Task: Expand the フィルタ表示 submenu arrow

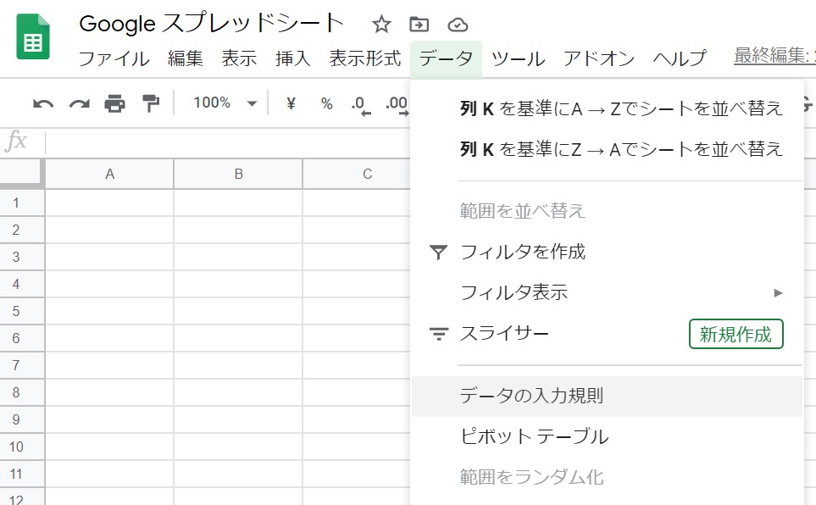Action: [779, 292]
